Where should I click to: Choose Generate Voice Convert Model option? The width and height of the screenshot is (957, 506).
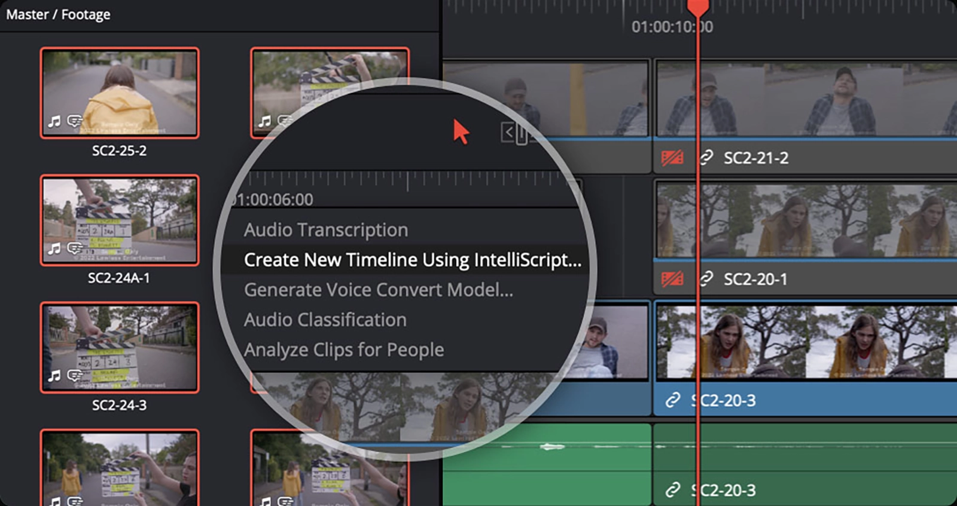378,290
